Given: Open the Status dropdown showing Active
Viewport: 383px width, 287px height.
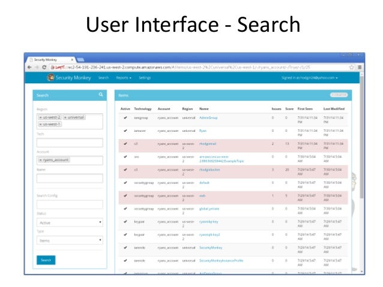Looking at the screenshot, I should [x=70, y=222].
